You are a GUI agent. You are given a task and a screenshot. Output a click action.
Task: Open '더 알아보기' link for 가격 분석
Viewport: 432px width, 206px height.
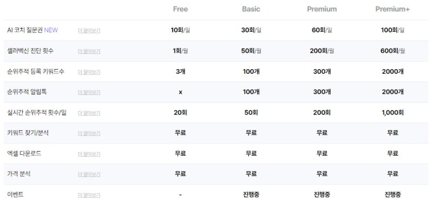pos(89,174)
